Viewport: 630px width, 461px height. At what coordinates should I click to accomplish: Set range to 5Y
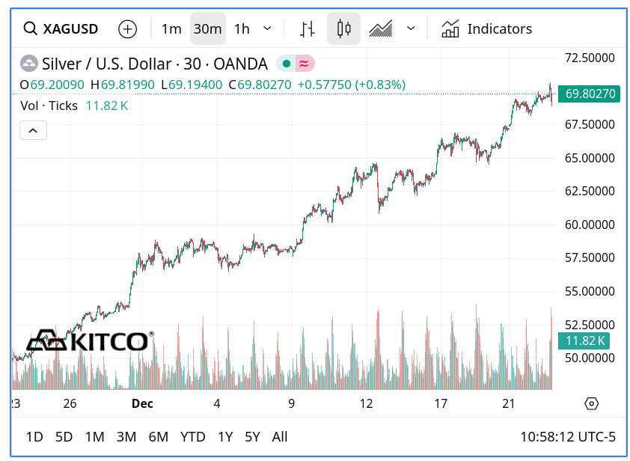click(x=253, y=437)
